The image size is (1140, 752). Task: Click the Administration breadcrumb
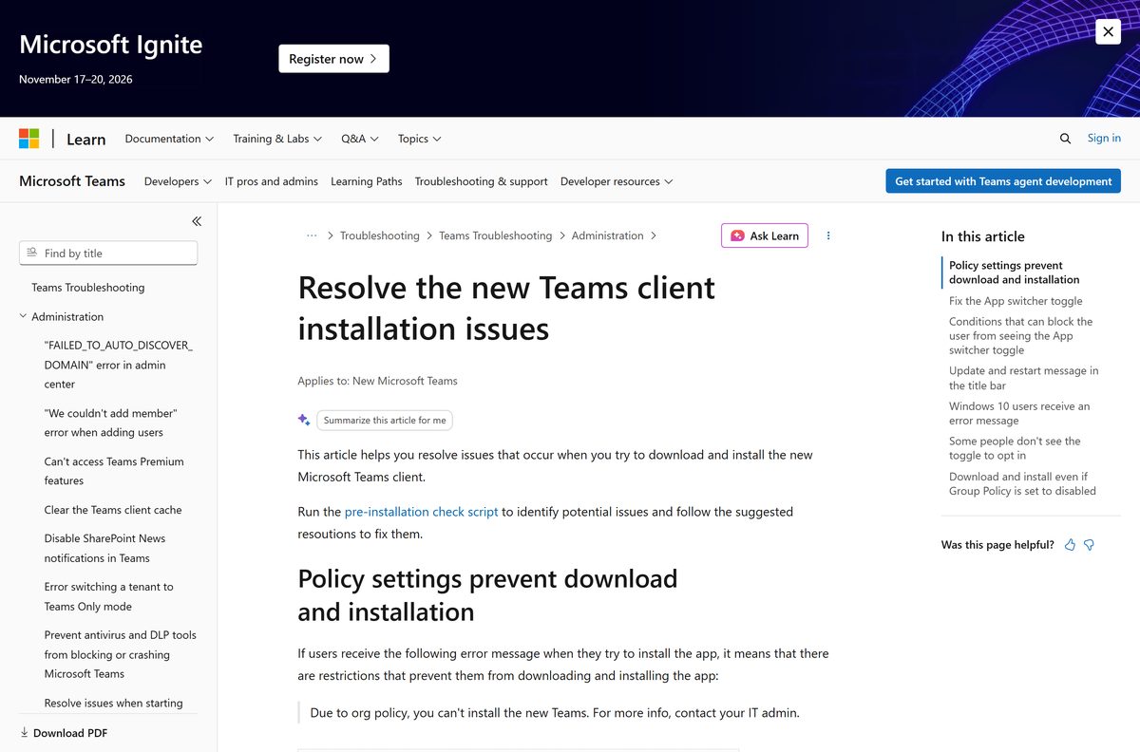(x=607, y=235)
